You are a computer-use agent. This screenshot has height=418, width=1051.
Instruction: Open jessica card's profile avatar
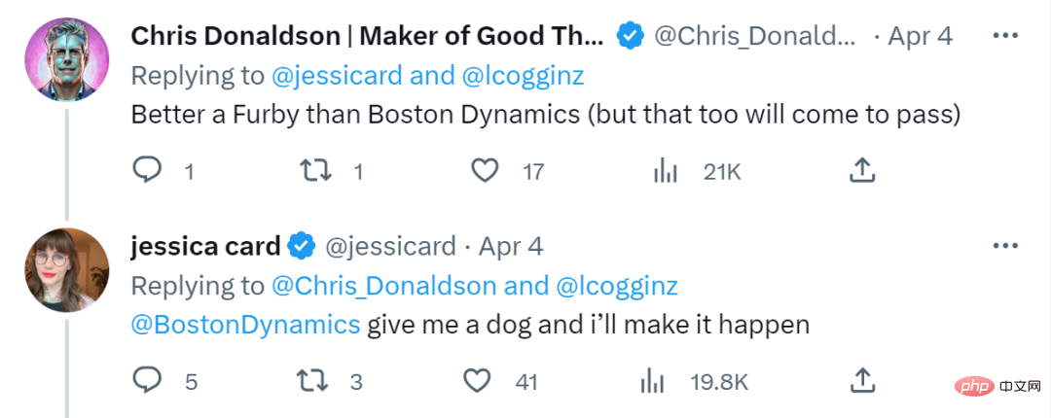[x=66, y=270]
